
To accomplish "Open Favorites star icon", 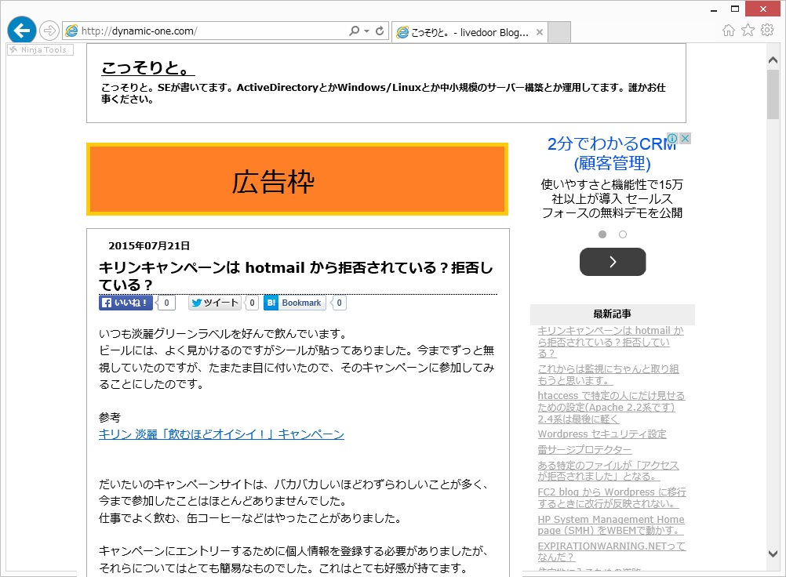I will click(x=748, y=30).
